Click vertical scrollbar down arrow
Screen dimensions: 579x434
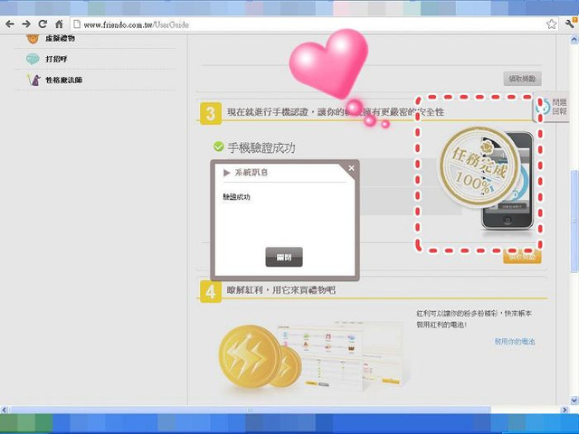pos(574,400)
